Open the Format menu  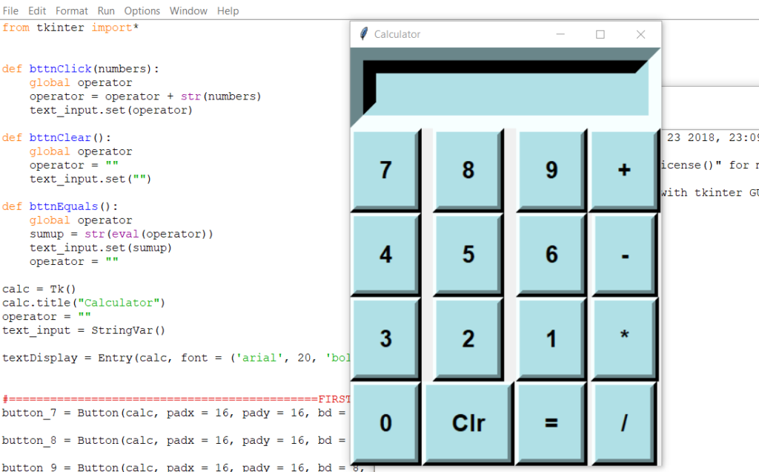(x=71, y=10)
